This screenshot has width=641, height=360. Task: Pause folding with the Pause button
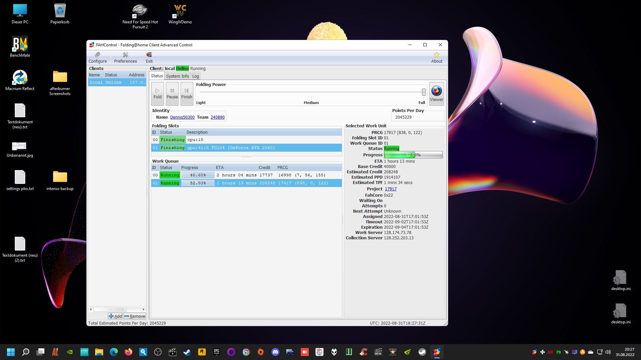point(172,94)
